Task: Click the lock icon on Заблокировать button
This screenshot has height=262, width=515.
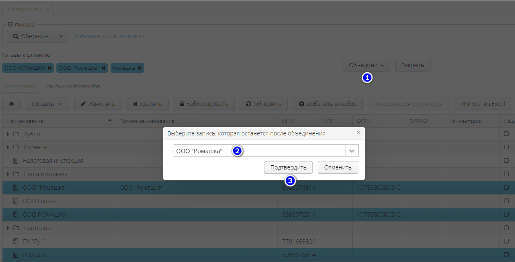Action: tap(182, 103)
